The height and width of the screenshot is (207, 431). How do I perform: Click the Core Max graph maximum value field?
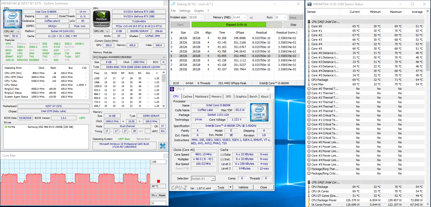(159, 162)
